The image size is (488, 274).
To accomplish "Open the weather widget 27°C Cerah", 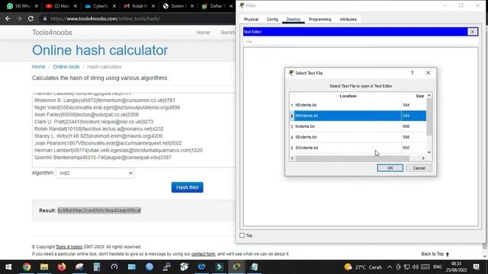I will coord(363,267).
